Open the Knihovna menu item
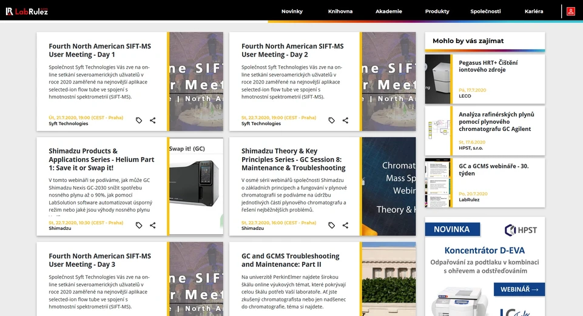The width and height of the screenshot is (583, 316). [x=340, y=11]
